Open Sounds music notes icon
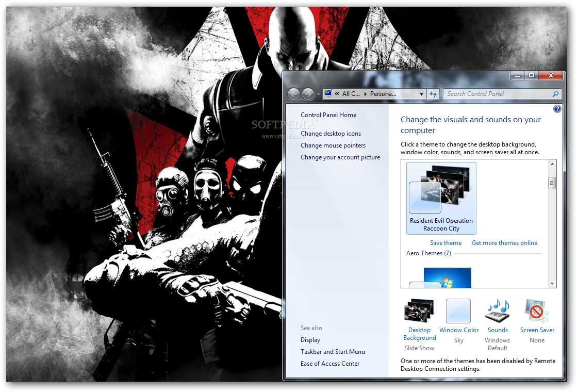The width and height of the screenshot is (577, 392). [x=498, y=311]
